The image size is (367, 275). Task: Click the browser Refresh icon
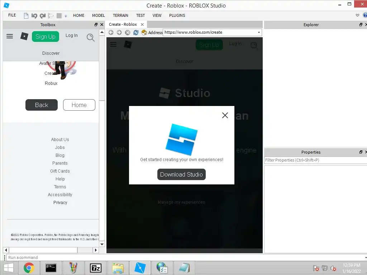(136, 33)
